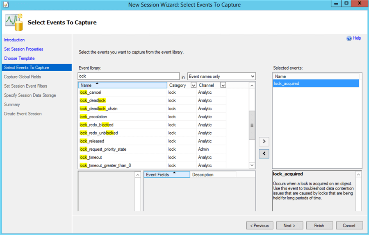Click description panel scroll up arrow
The width and height of the screenshot is (369, 235).
[358, 174]
